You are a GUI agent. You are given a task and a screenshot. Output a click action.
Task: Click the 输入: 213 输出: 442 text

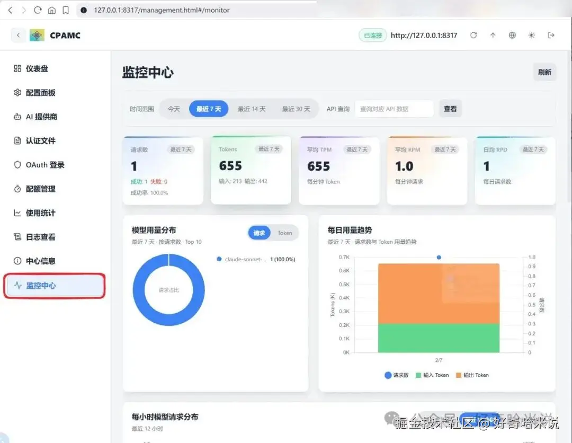(x=243, y=181)
